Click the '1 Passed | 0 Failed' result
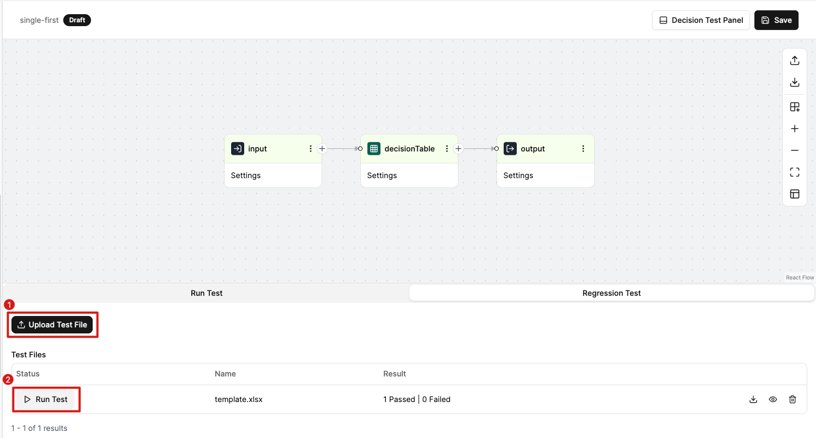Viewport: 816px width, 438px height. point(417,399)
